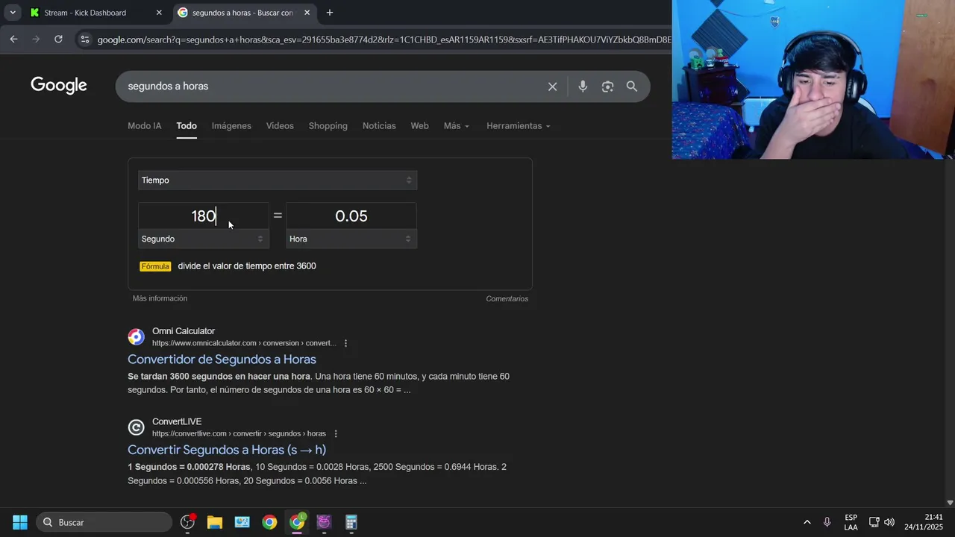
Task: Open the tab search chevron button
Action: click(12, 13)
